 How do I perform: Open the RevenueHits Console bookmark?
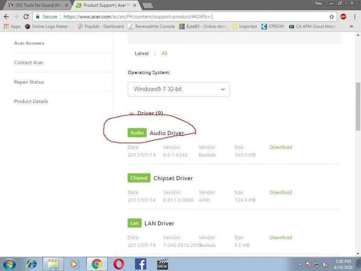(152, 26)
